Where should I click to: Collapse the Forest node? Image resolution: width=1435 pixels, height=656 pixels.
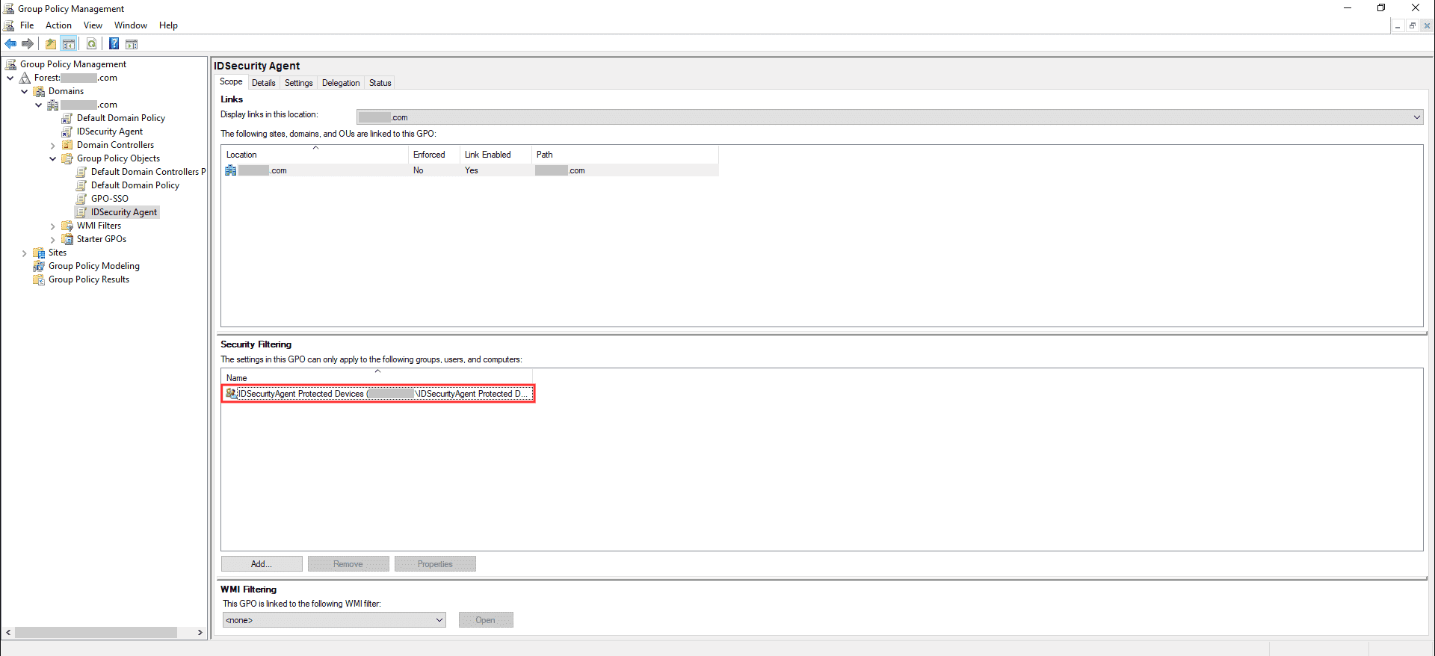click(10, 78)
